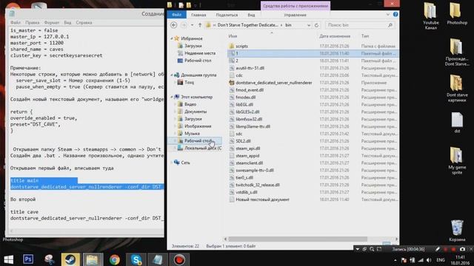Open the My game sprite desktop folder
474x266 pixels.
(457, 161)
